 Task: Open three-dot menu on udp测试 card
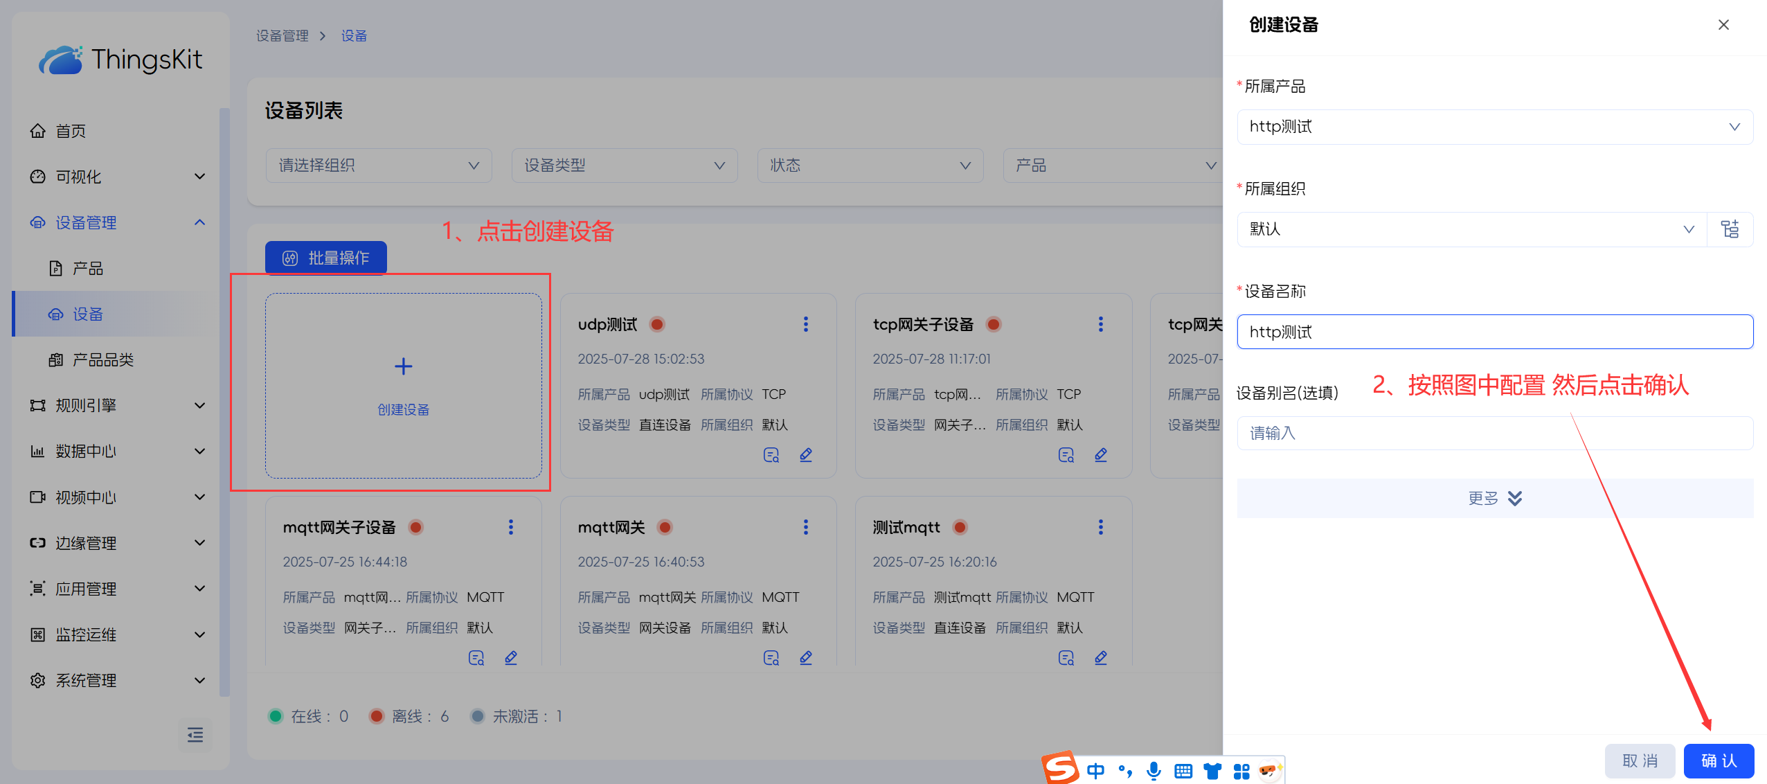click(x=805, y=324)
